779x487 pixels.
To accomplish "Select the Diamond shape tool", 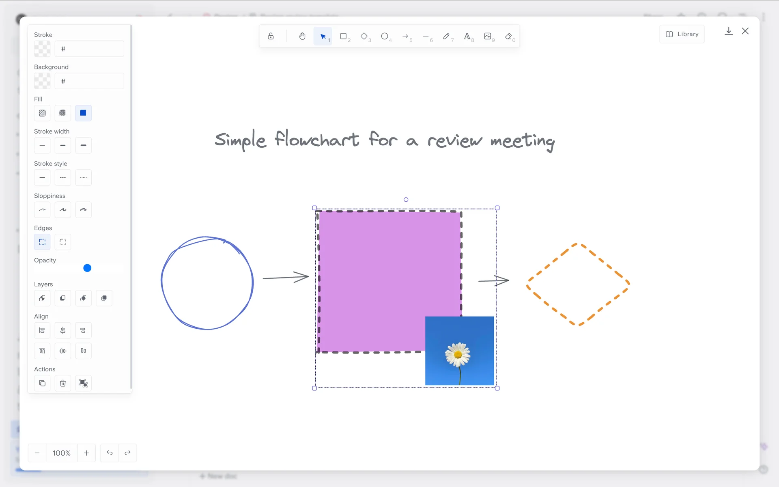I will (x=364, y=37).
